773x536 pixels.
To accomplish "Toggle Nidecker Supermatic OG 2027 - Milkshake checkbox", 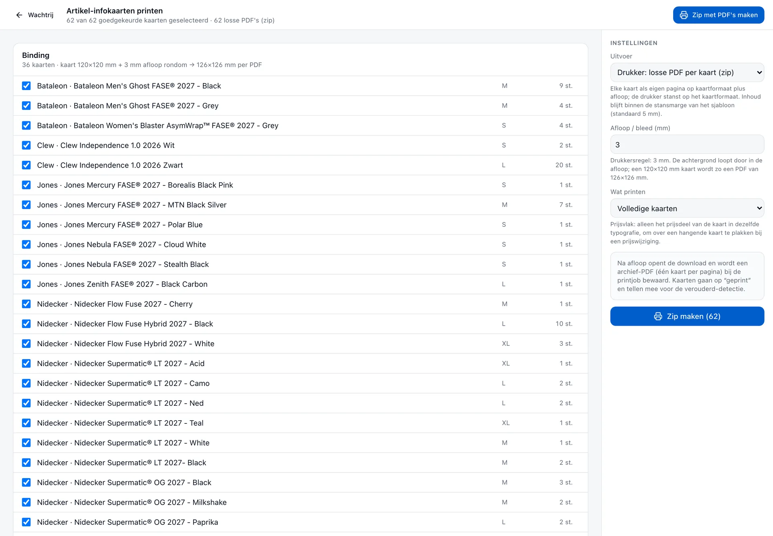I will pos(26,502).
